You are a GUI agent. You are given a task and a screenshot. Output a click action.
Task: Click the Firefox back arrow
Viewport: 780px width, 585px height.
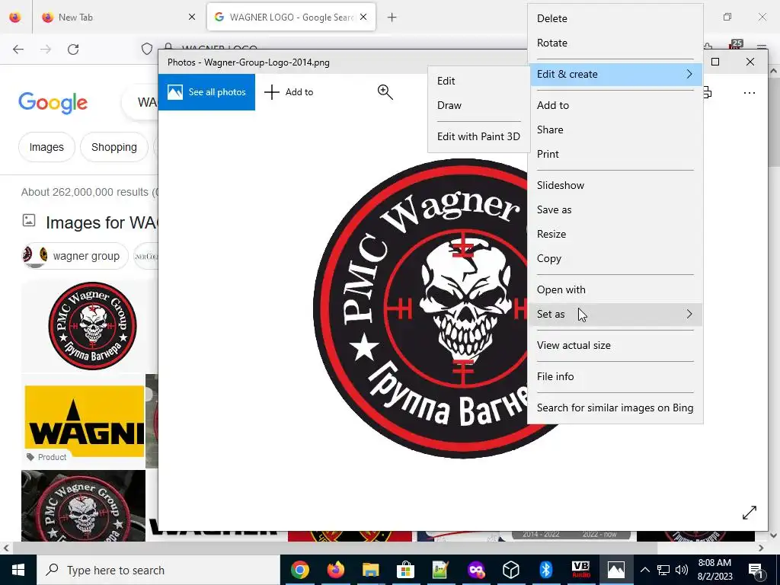point(18,50)
